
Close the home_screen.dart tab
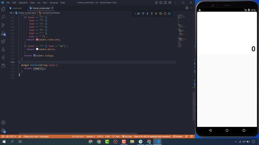pyautogui.click(x=52, y=8)
